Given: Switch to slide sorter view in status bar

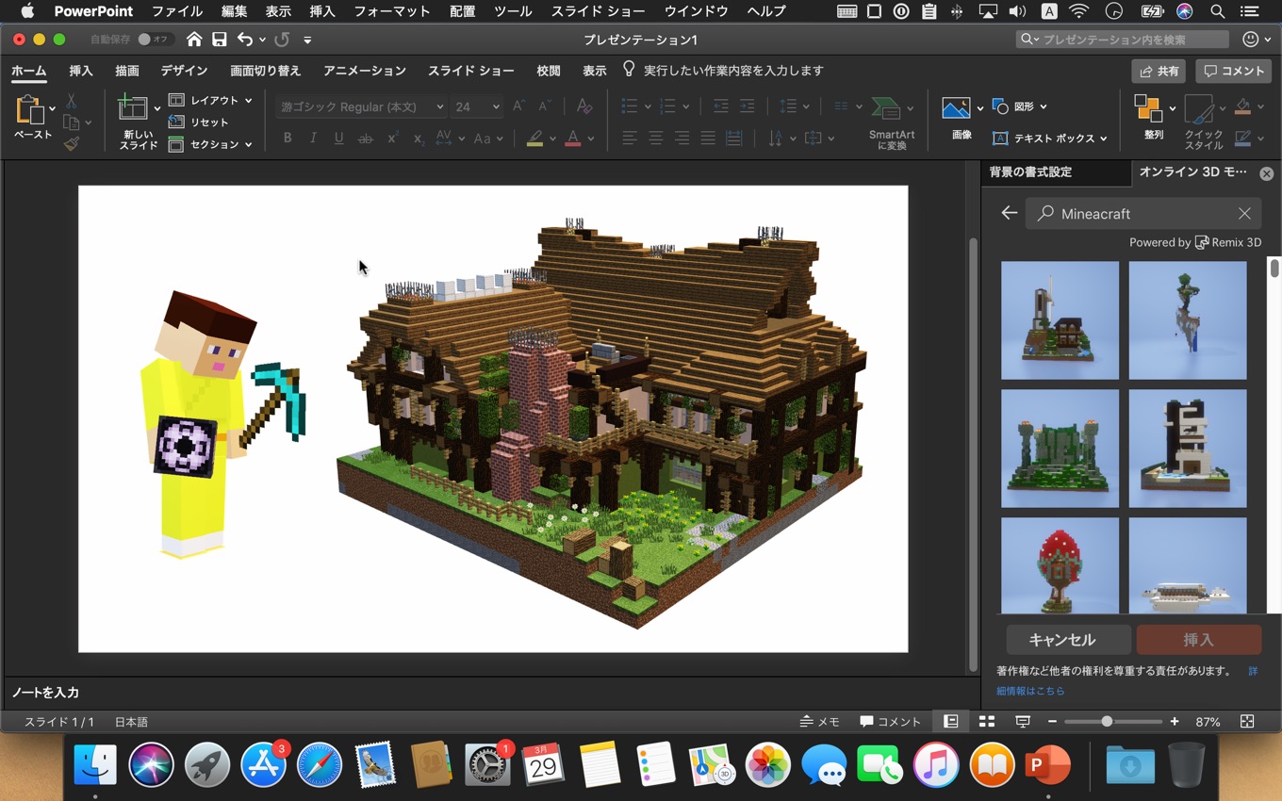Looking at the screenshot, I should (x=987, y=721).
